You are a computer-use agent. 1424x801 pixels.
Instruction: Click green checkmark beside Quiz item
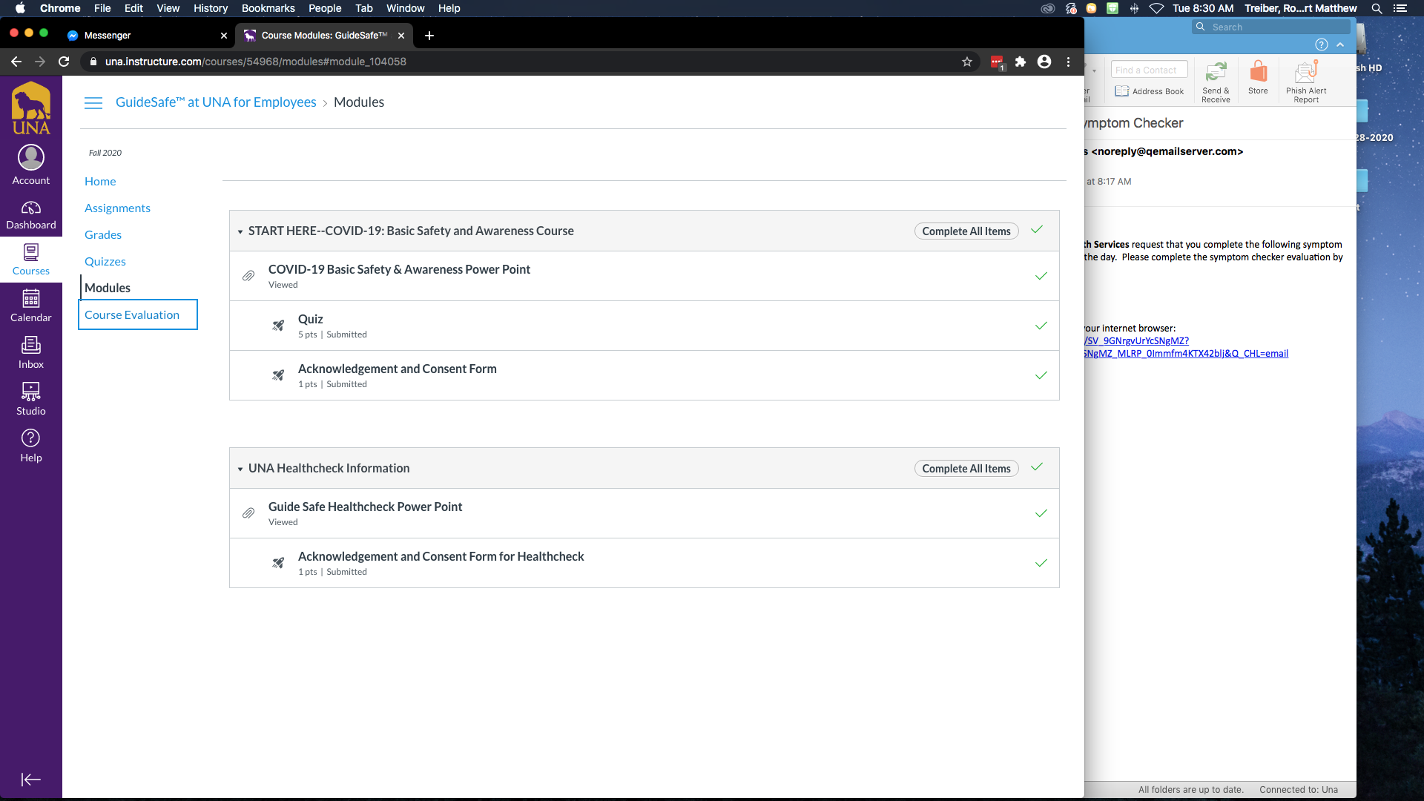click(x=1041, y=326)
